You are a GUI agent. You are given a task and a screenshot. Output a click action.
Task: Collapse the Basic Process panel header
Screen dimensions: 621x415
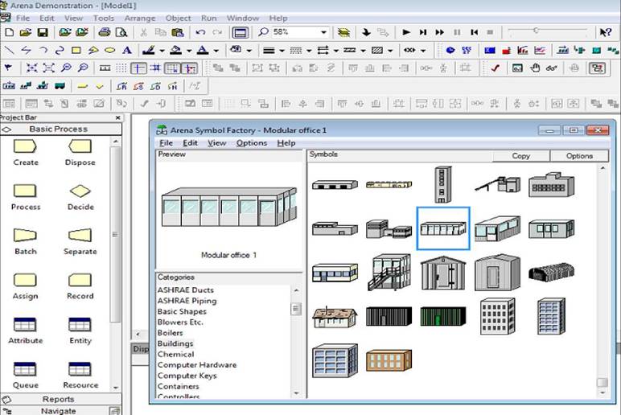click(x=60, y=129)
